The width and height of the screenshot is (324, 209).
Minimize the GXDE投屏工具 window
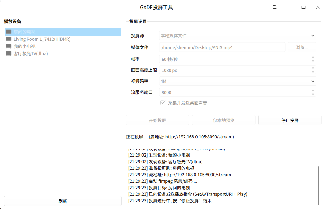[289, 7]
